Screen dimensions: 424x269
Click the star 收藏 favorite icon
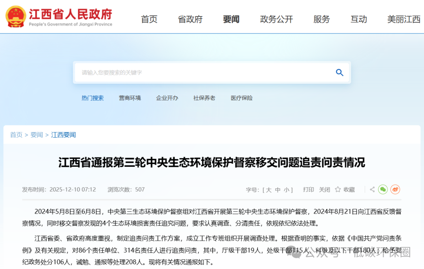coord(338,190)
